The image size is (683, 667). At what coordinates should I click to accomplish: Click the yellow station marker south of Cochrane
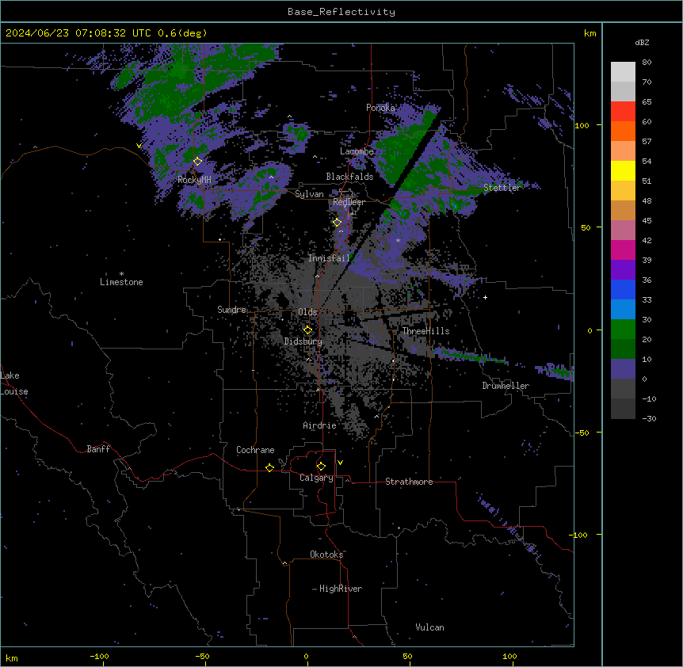pyautogui.click(x=269, y=467)
